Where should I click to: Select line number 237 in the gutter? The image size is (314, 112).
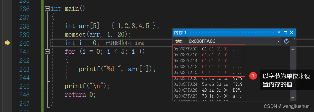[24, 17]
